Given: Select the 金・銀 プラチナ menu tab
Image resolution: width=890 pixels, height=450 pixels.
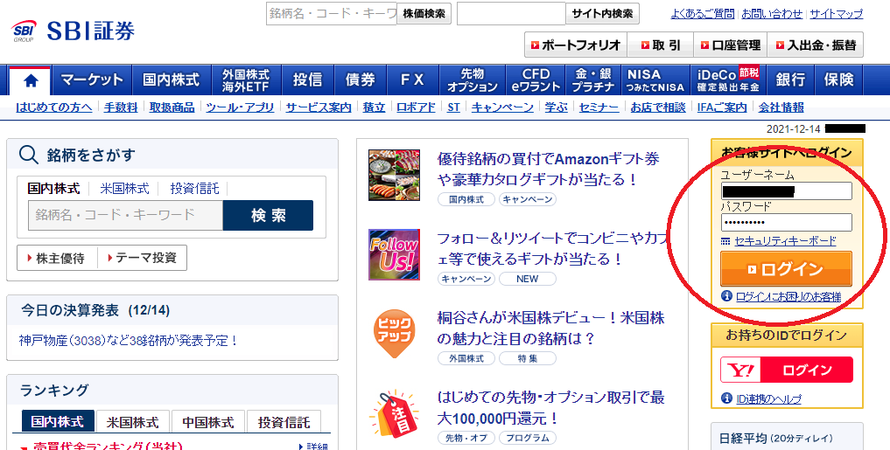Looking at the screenshot, I should click(593, 80).
